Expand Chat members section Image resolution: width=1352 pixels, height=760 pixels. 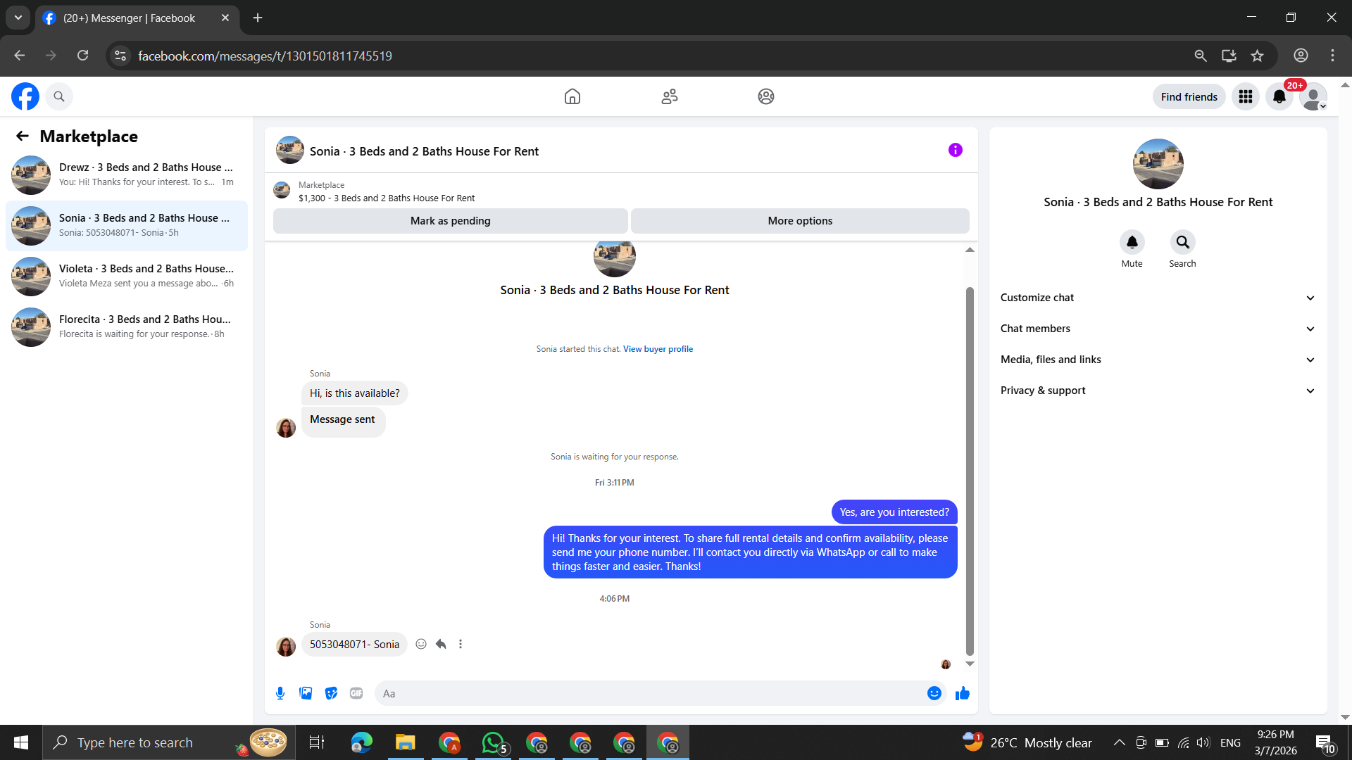coord(1158,329)
